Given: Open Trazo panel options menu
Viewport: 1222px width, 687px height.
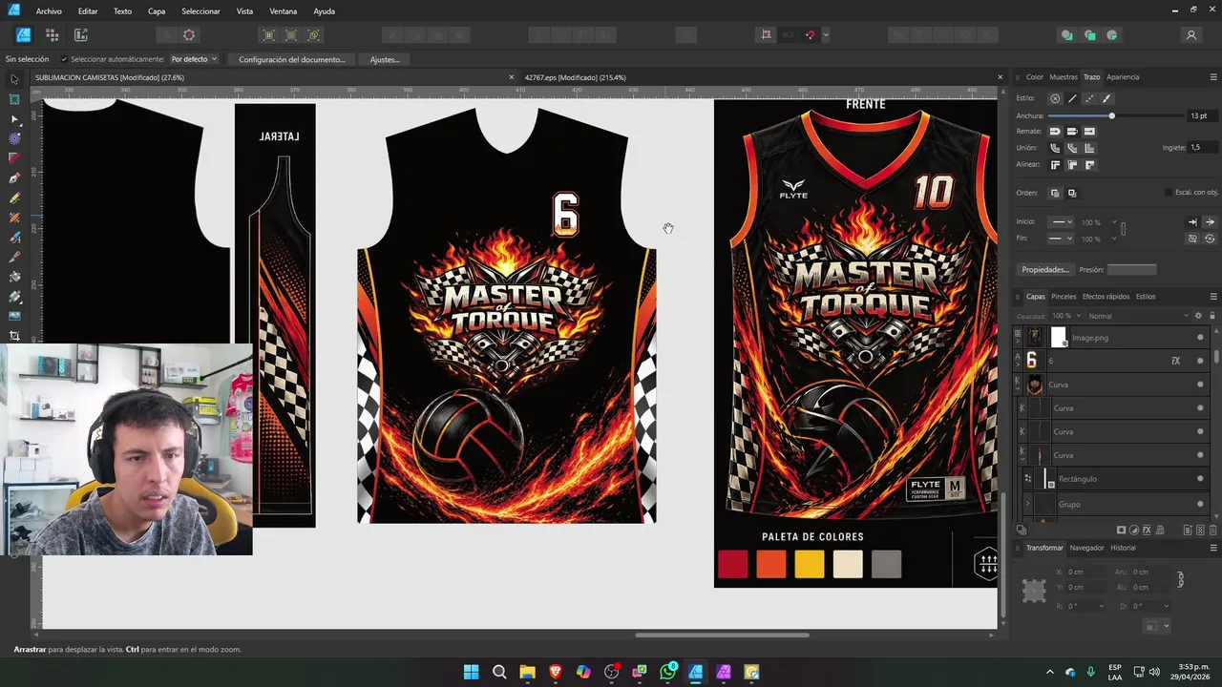Looking at the screenshot, I should (1213, 77).
